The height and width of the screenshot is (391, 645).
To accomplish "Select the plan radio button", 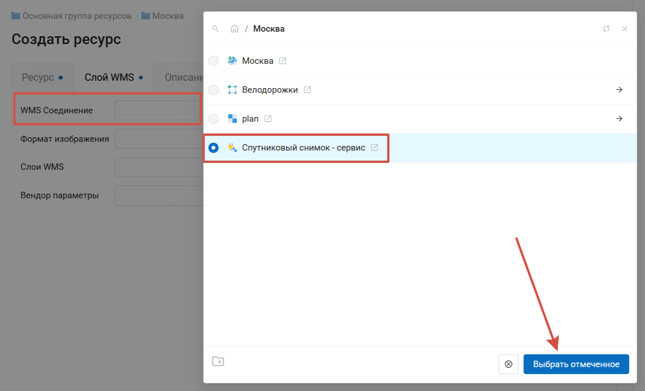I will point(214,119).
